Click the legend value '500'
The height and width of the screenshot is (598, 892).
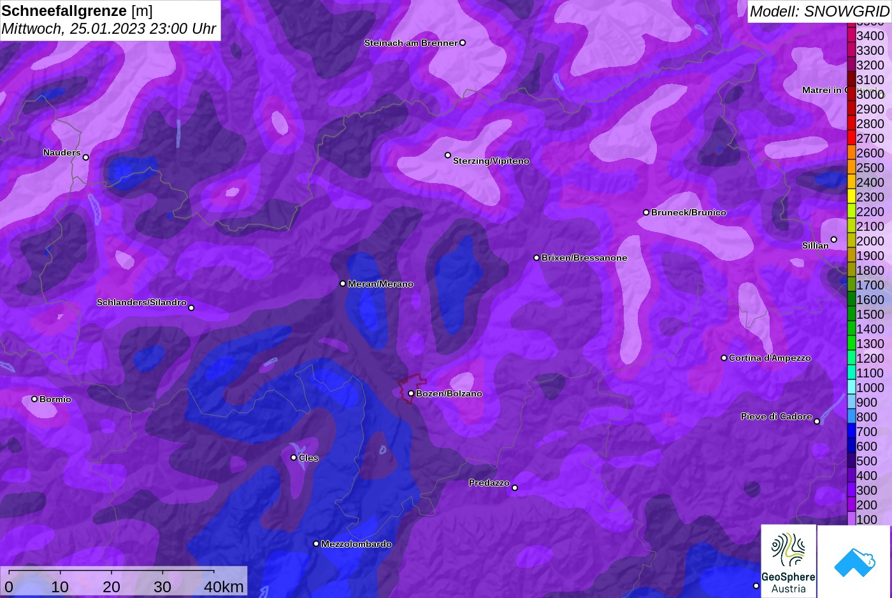coord(867,461)
